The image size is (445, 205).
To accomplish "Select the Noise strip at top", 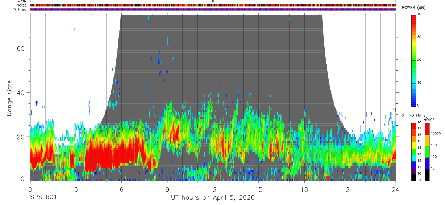I will click(x=213, y=5).
